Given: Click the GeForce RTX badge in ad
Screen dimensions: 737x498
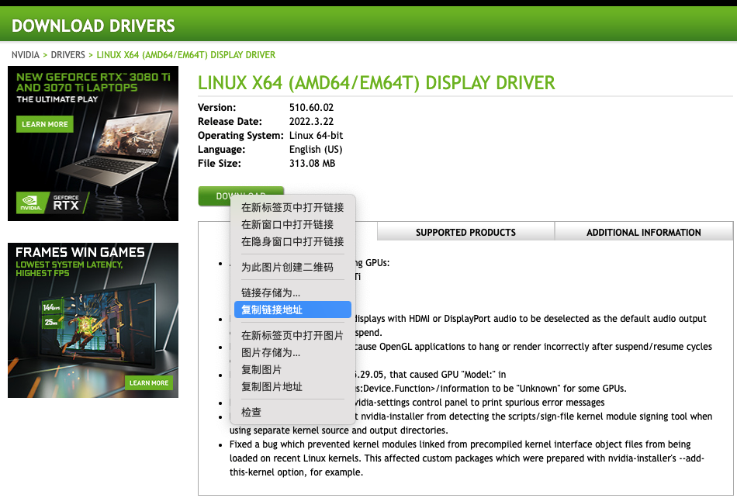Looking at the screenshot, I should (x=66, y=203).
